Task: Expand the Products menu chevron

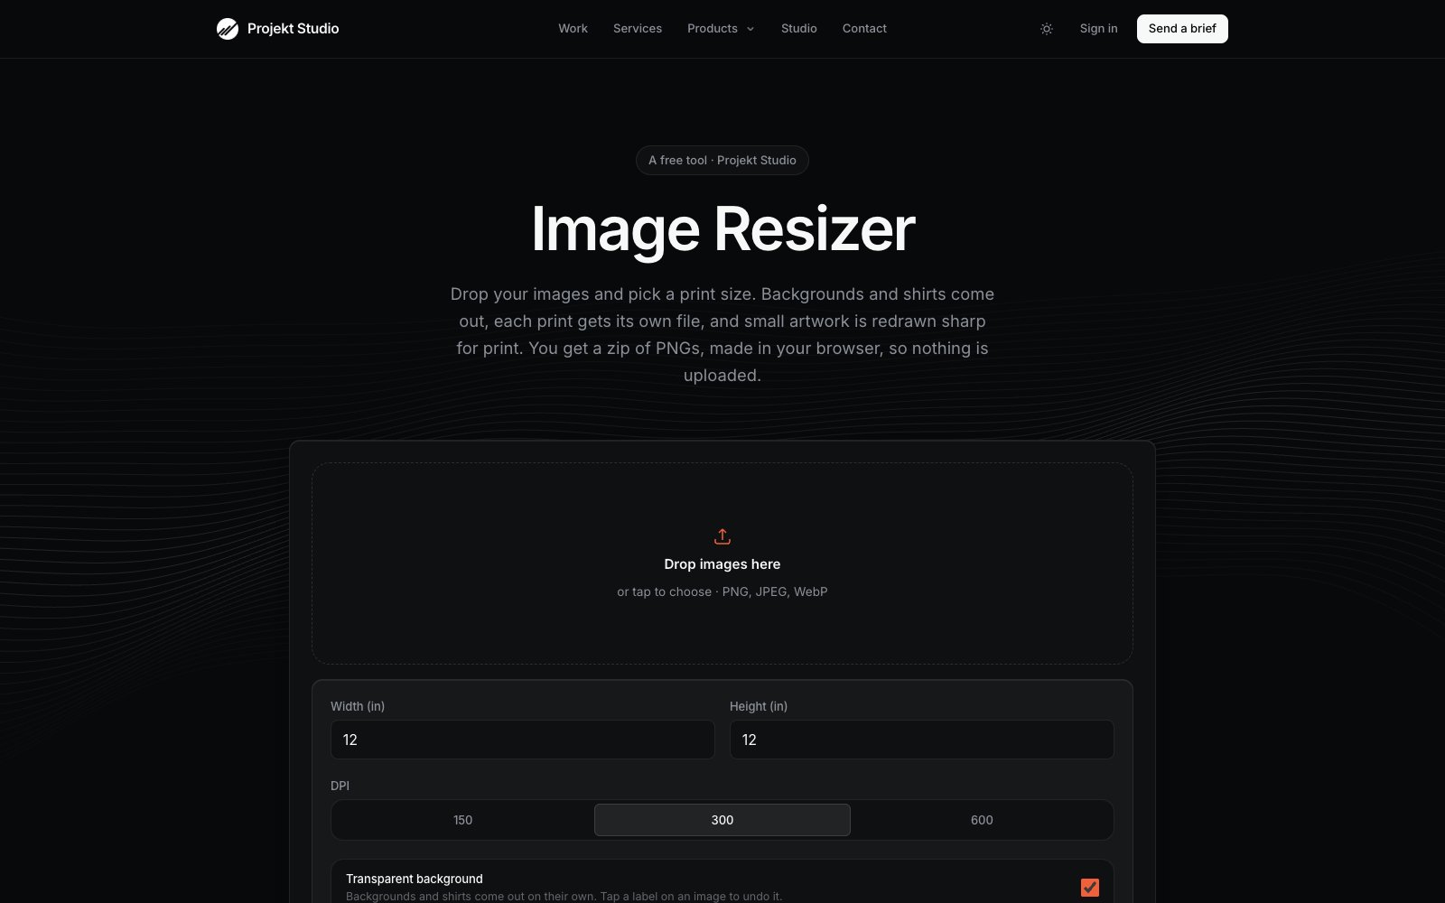Action: pos(750,29)
